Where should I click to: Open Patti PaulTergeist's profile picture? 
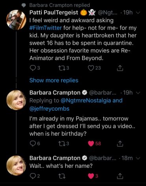16,20
